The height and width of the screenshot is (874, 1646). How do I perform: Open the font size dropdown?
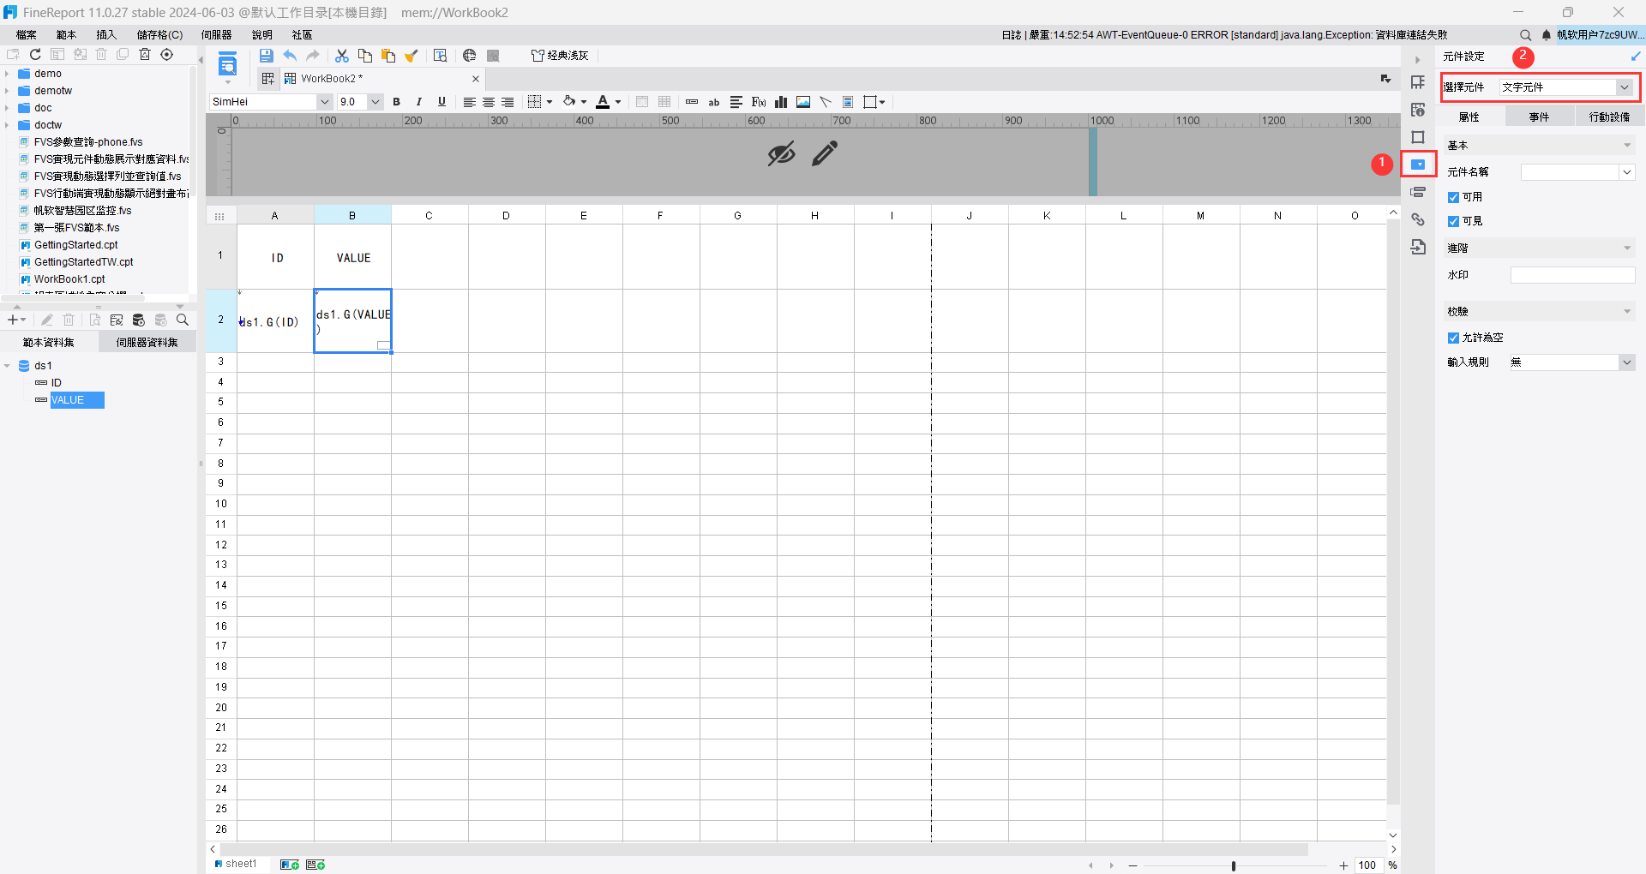[x=375, y=102]
